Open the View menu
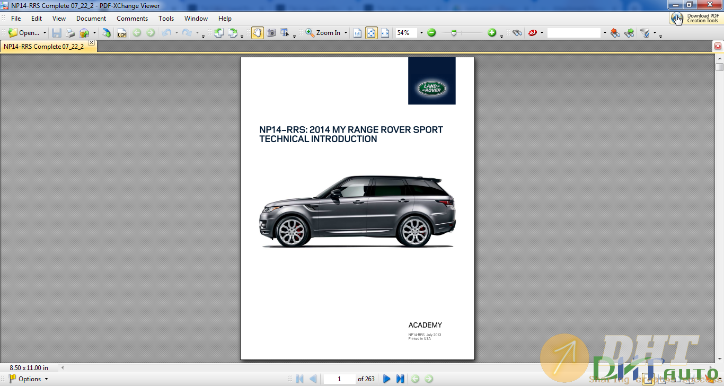 [x=59, y=18]
